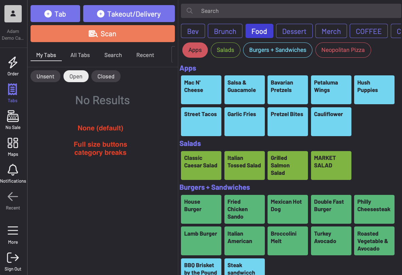The image size is (402, 275).
Task: Toggle the Unsent filter pill
Action: pyautogui.click(x=45, y=76)
